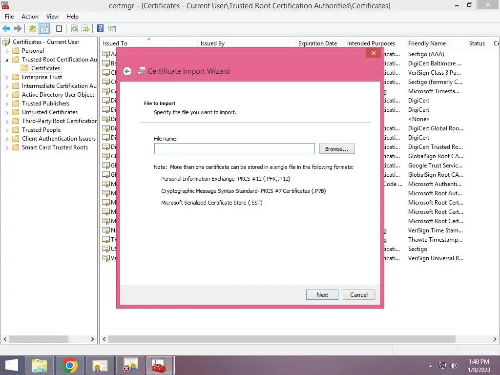
Task: Select '<None>' friendly name entry
Action: point(418,119)
